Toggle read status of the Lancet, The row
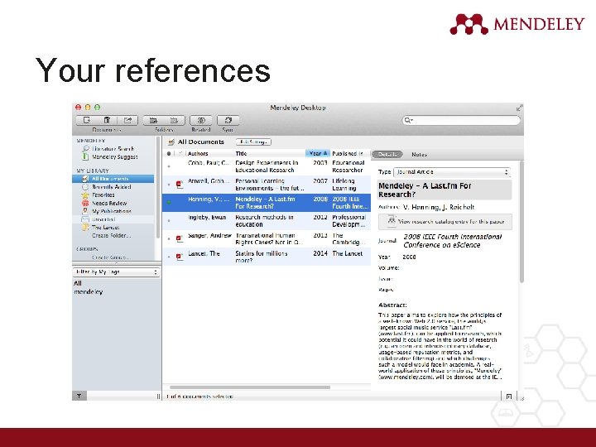This screenshot has width=596, height=447. pyautogui.click(x=169, y=257)
